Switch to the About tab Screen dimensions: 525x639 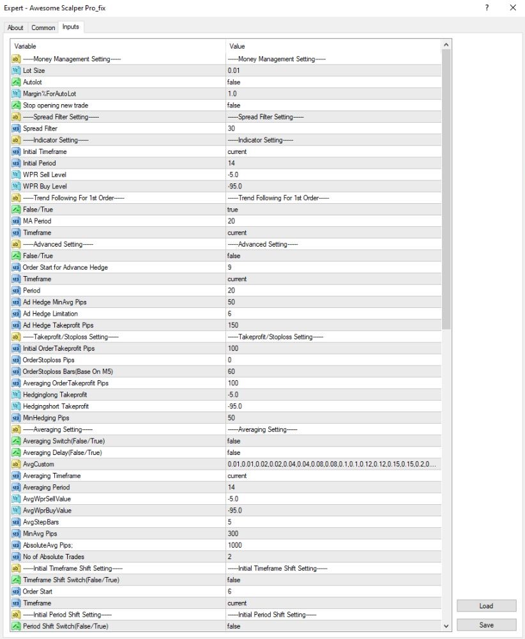click(x=15, y=27)
